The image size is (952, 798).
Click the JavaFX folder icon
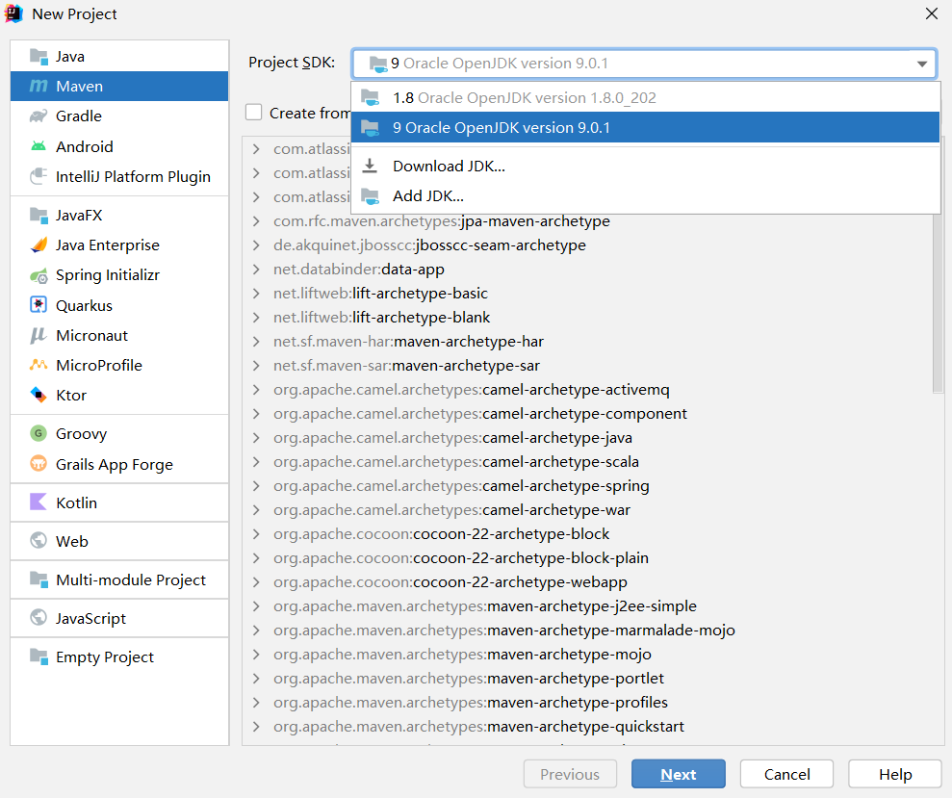[x=39, y=215]
